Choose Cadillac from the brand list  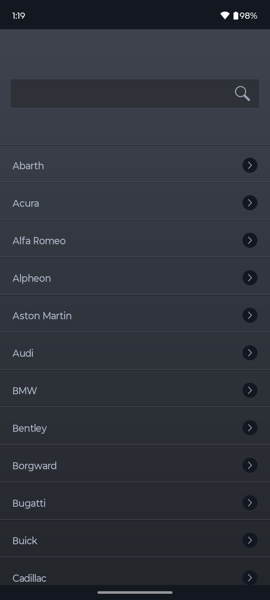[29, 578]
